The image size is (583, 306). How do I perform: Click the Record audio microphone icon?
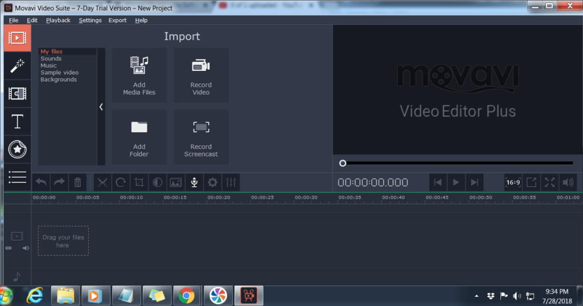coord(194,182)
